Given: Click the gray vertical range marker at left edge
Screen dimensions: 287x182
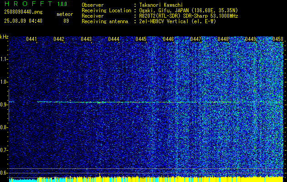Looking at the screenshot, I should [9, 105].
